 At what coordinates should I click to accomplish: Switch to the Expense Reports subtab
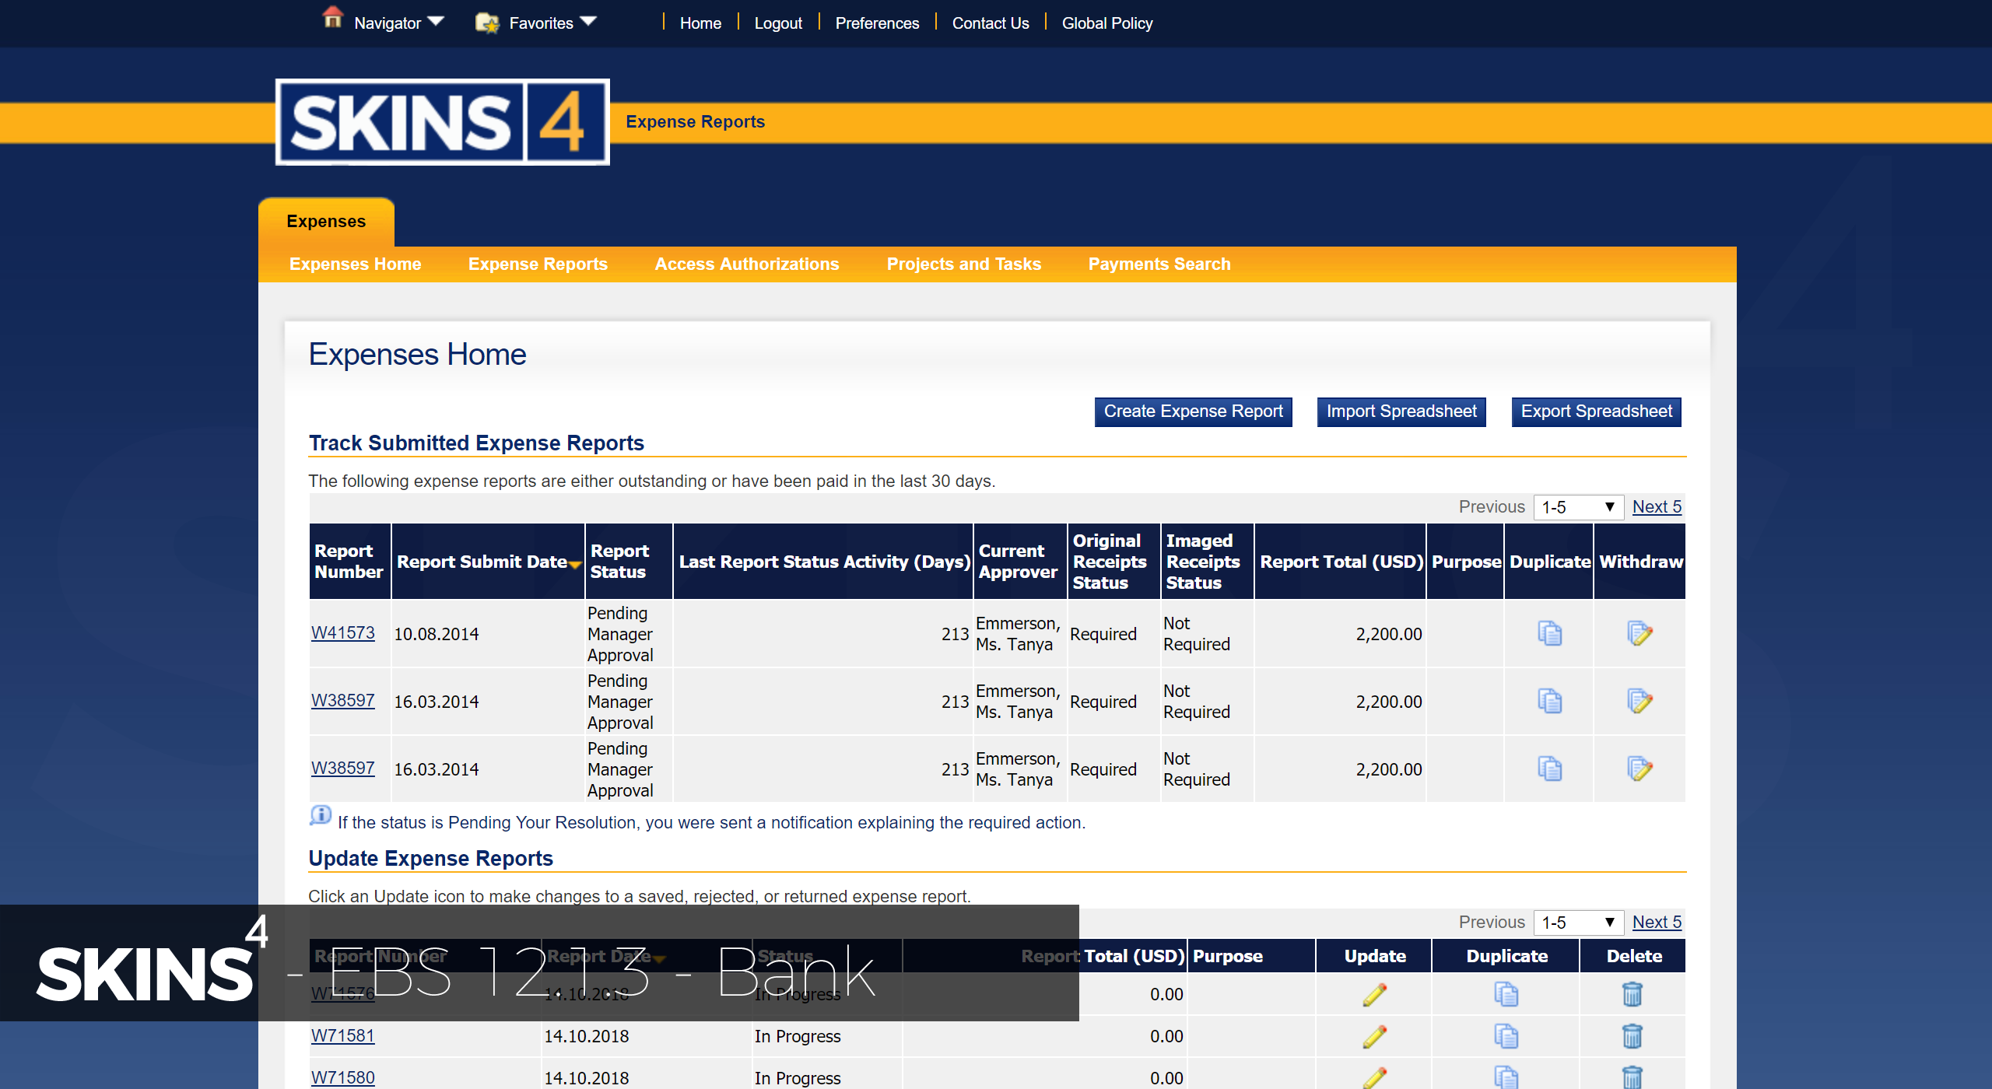(538, 264)
